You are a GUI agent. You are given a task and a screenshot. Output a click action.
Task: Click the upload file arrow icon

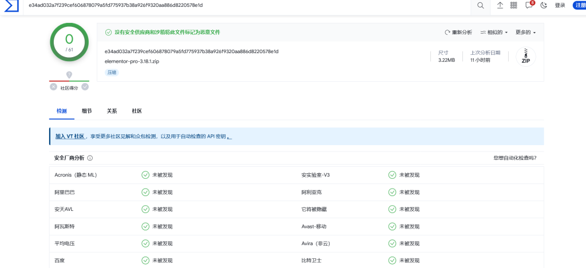[x=500, y=5]
